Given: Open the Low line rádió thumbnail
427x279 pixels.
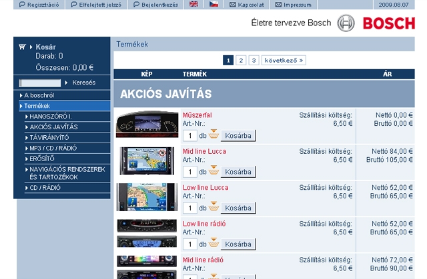Looking at the screenshot, I should coord(147,233).
